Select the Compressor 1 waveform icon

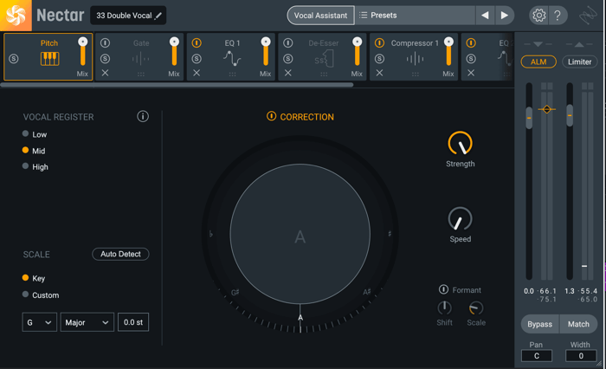click(415, 59)
